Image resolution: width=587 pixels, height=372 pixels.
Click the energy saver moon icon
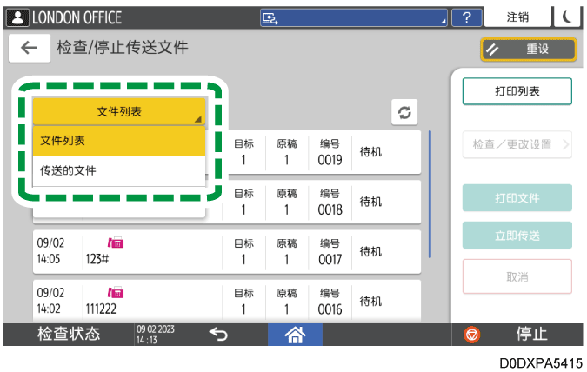click(567, 17)
